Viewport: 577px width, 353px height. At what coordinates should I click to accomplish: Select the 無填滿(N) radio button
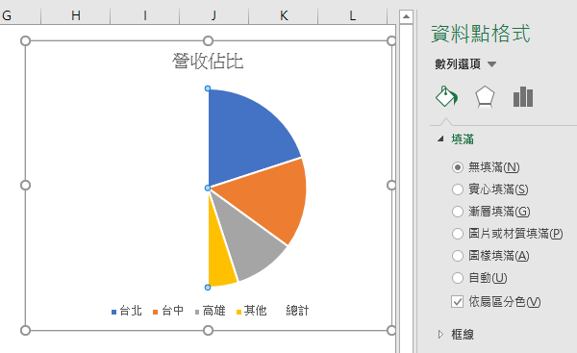[x=458, y=167]
